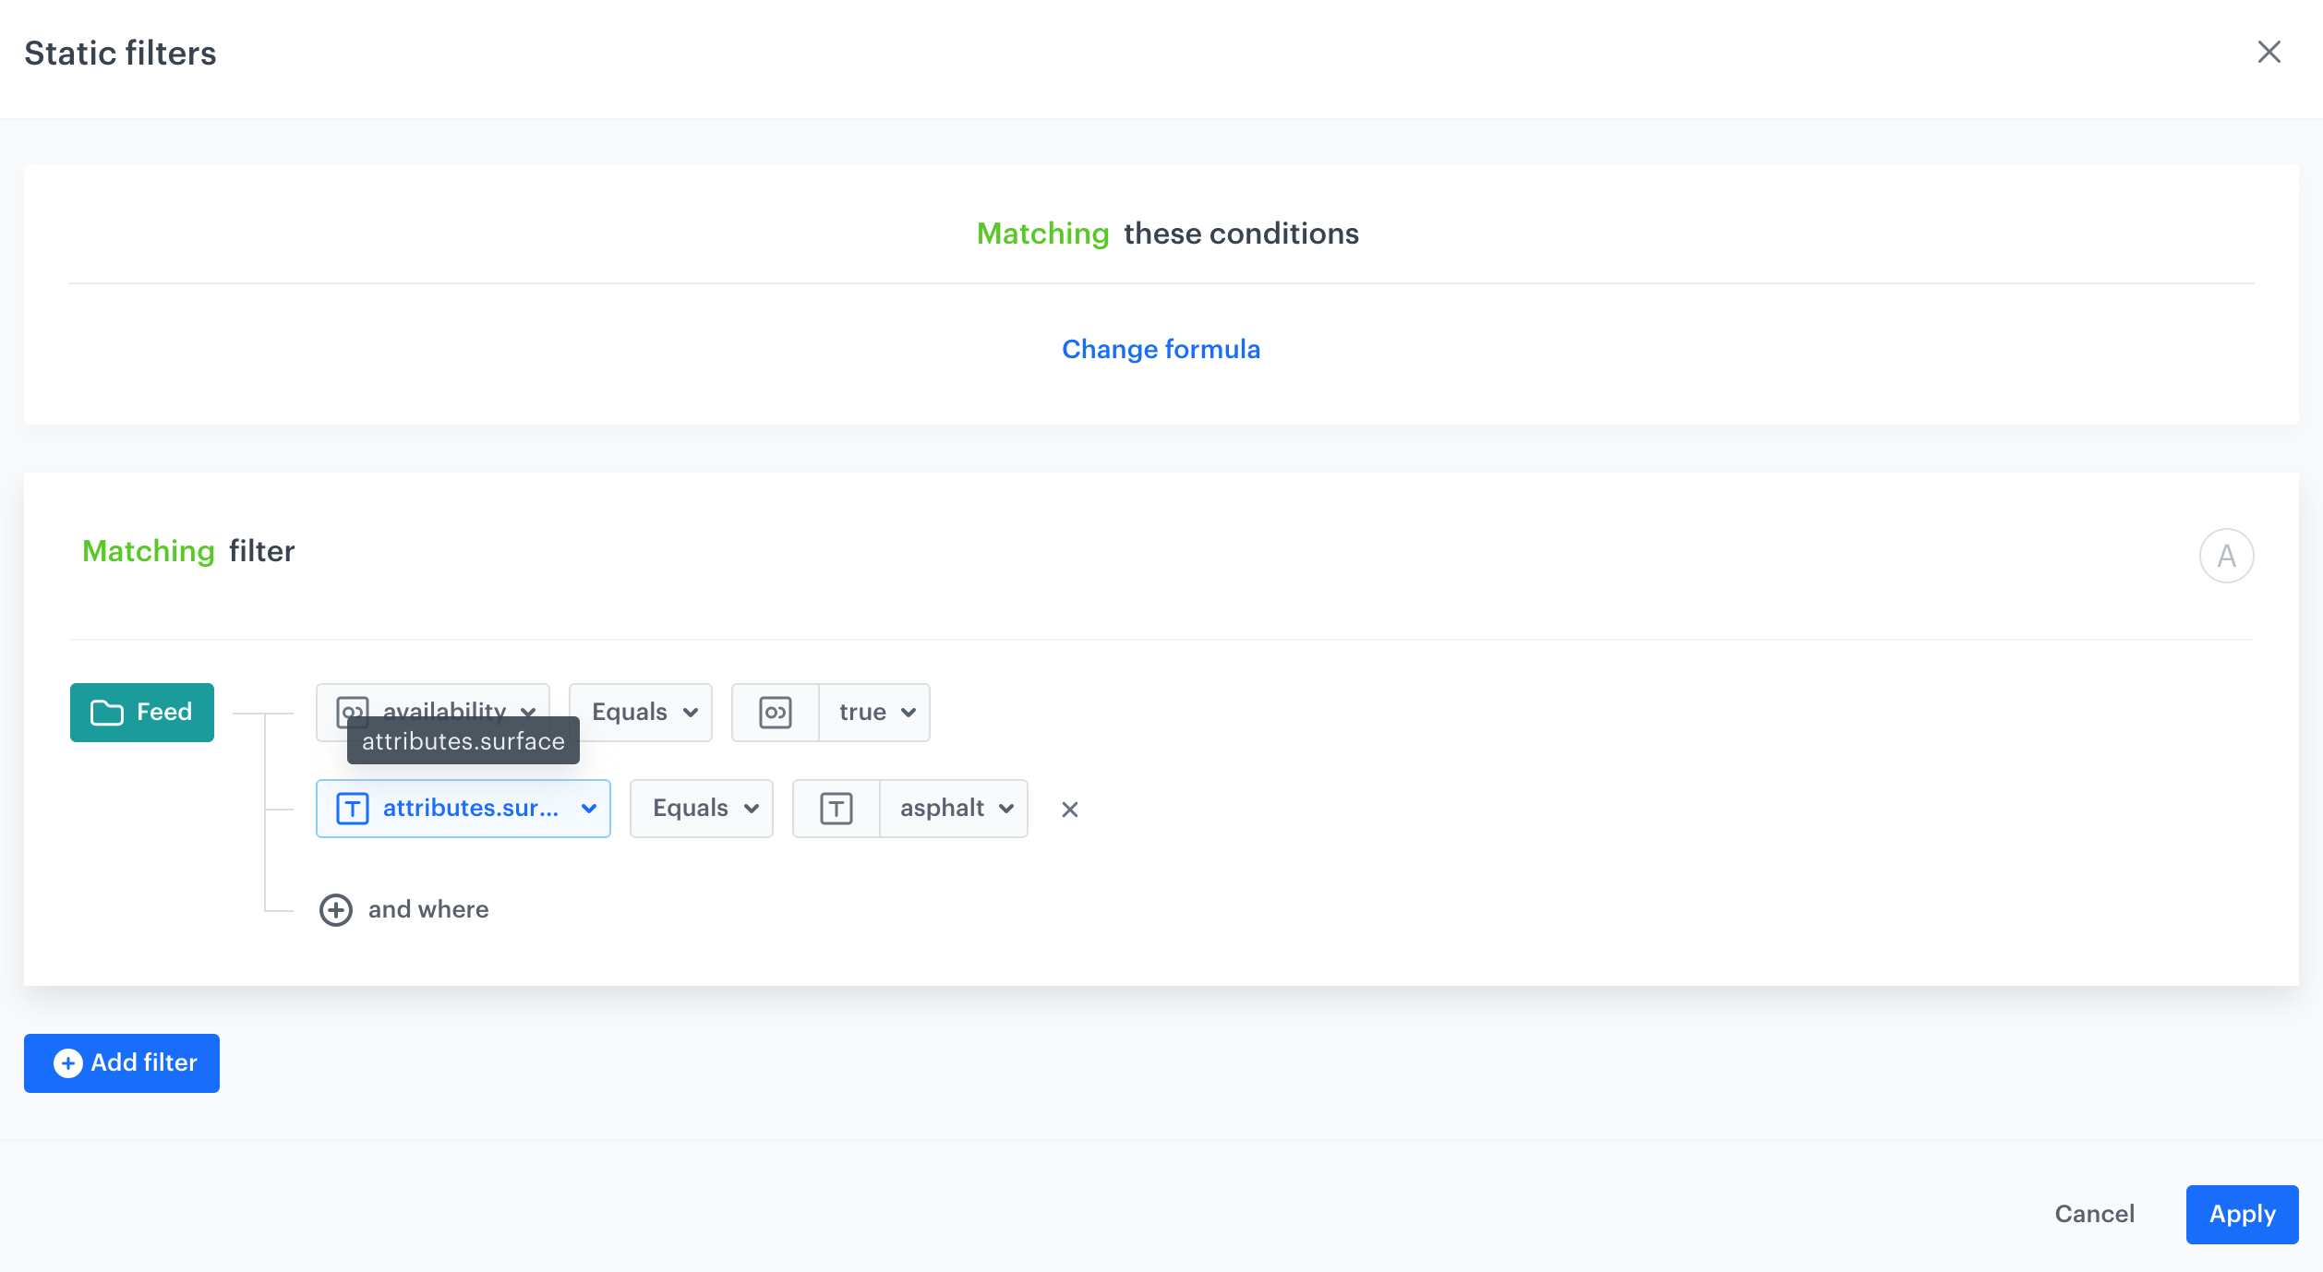Remove the attributes.surface condition row

[1069, 810]
